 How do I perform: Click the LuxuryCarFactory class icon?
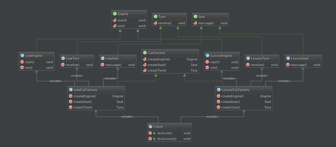[218, 90]
